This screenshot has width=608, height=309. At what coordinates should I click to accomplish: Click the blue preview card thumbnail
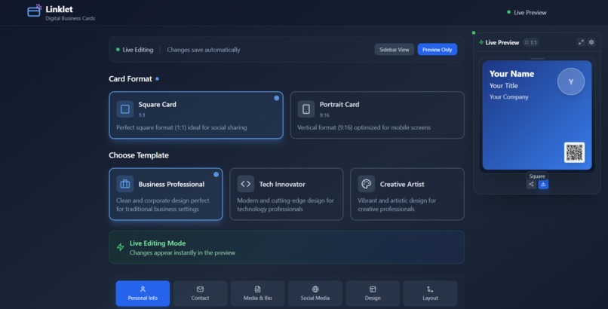[537, 115]
